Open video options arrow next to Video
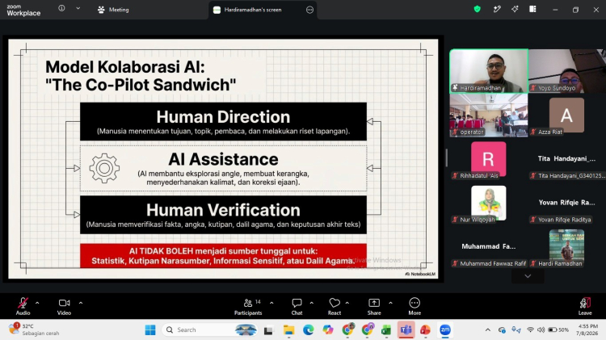606x340 pixels. tap(81, 303)
